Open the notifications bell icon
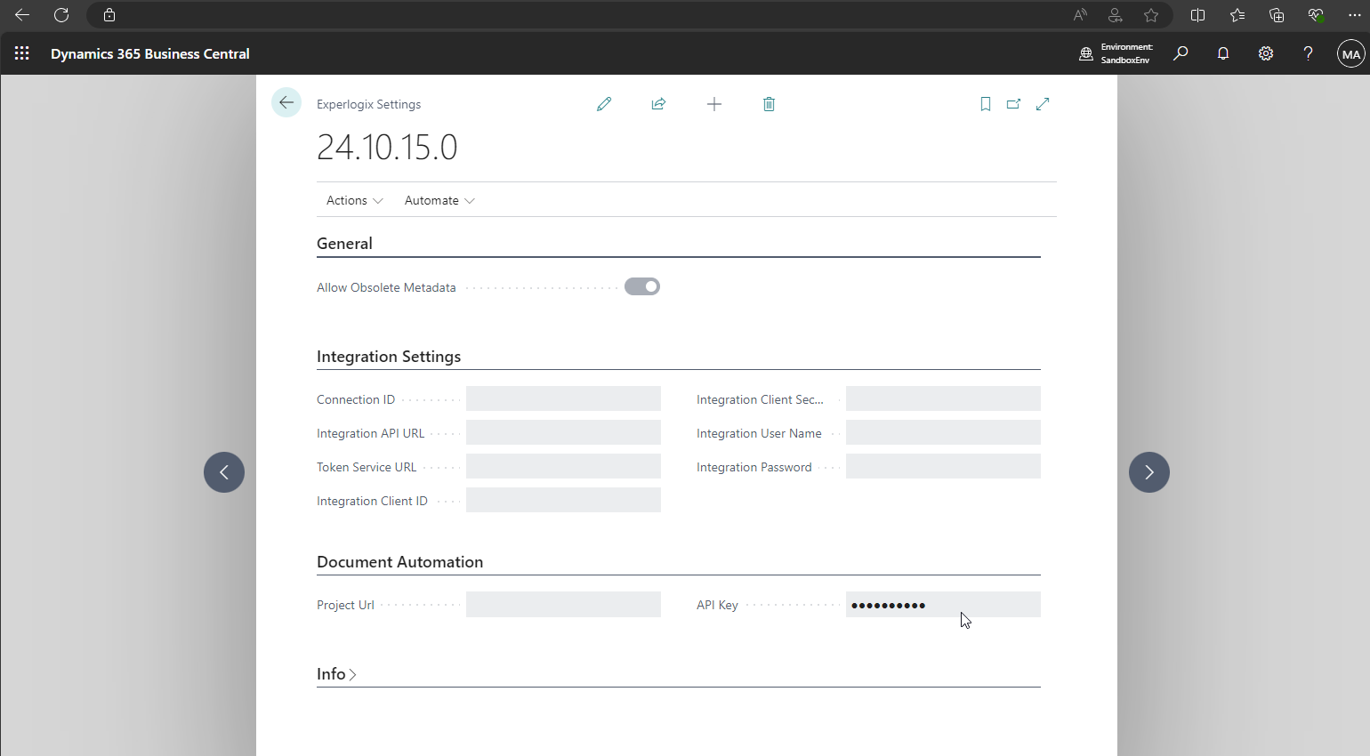The image size is (1370, 756). click(1223, 53)
